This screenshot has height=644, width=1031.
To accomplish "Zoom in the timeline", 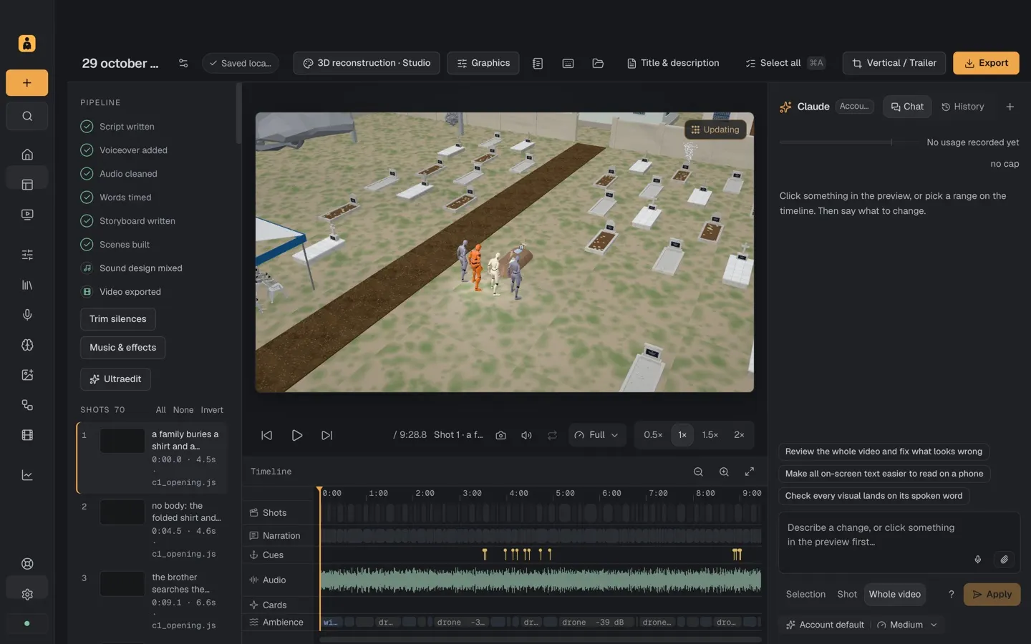I will (724, 472).
